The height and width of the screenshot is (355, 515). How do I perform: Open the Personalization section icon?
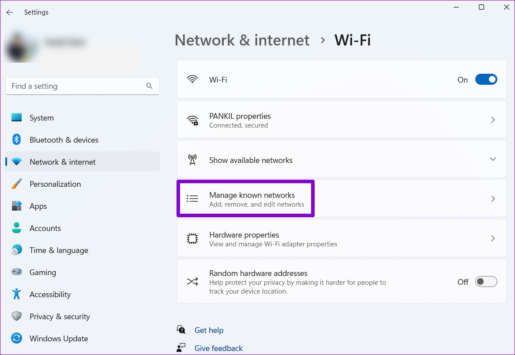click(17, 184)
